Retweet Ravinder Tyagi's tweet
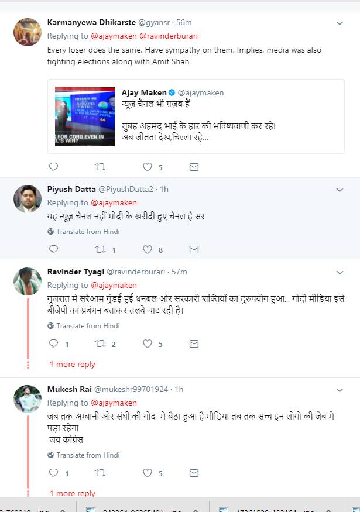The height and width of the screenshot is (512, 360). click(100, 344)
